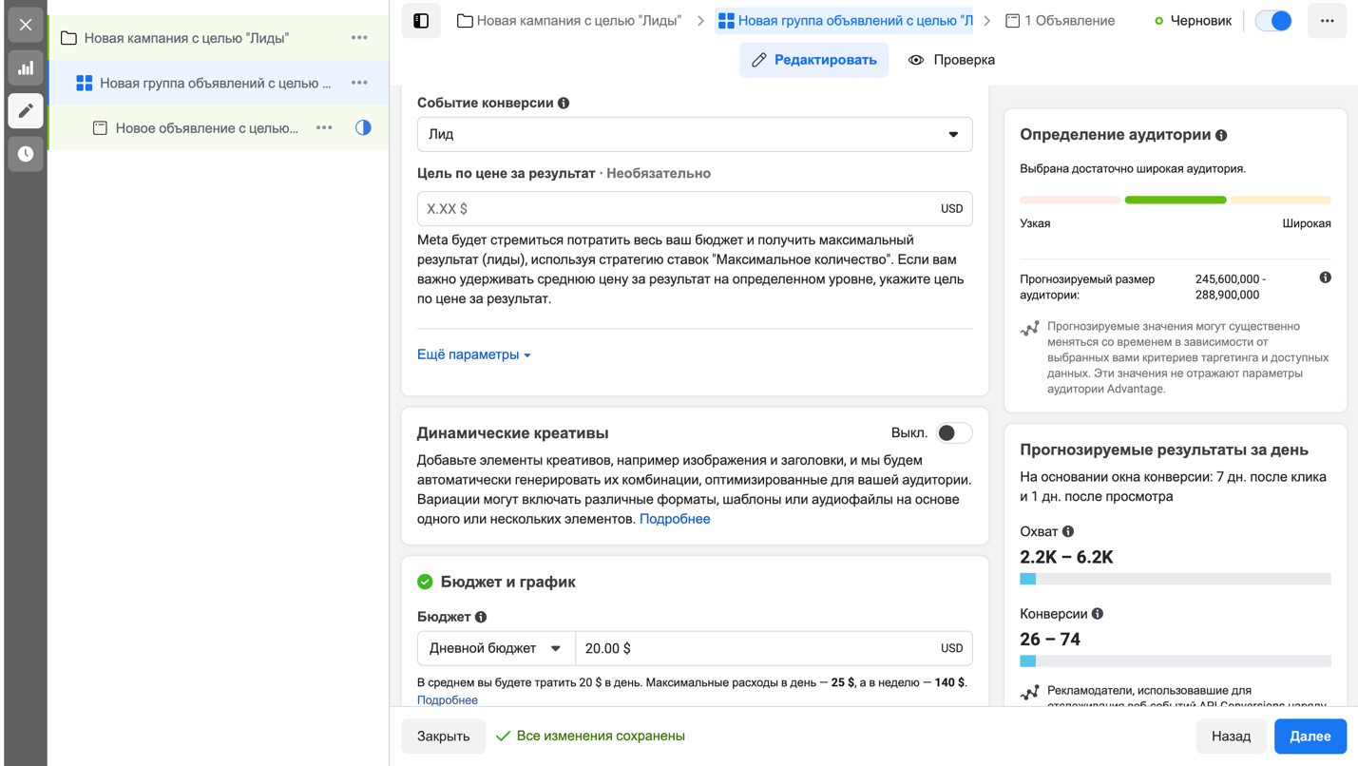
Task: Open the 'Подробнее' link about dynamic creatives
Action: click(x=675, y=518)
